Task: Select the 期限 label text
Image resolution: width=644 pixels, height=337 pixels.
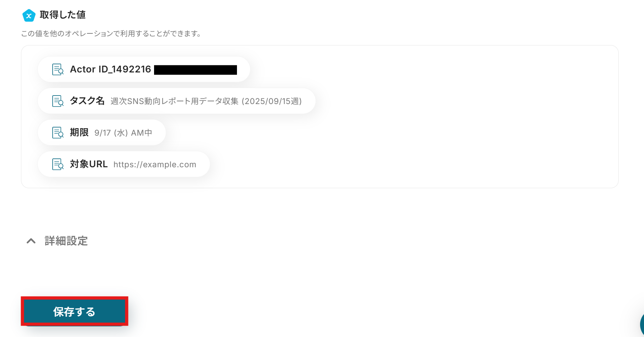Action: 79,132
